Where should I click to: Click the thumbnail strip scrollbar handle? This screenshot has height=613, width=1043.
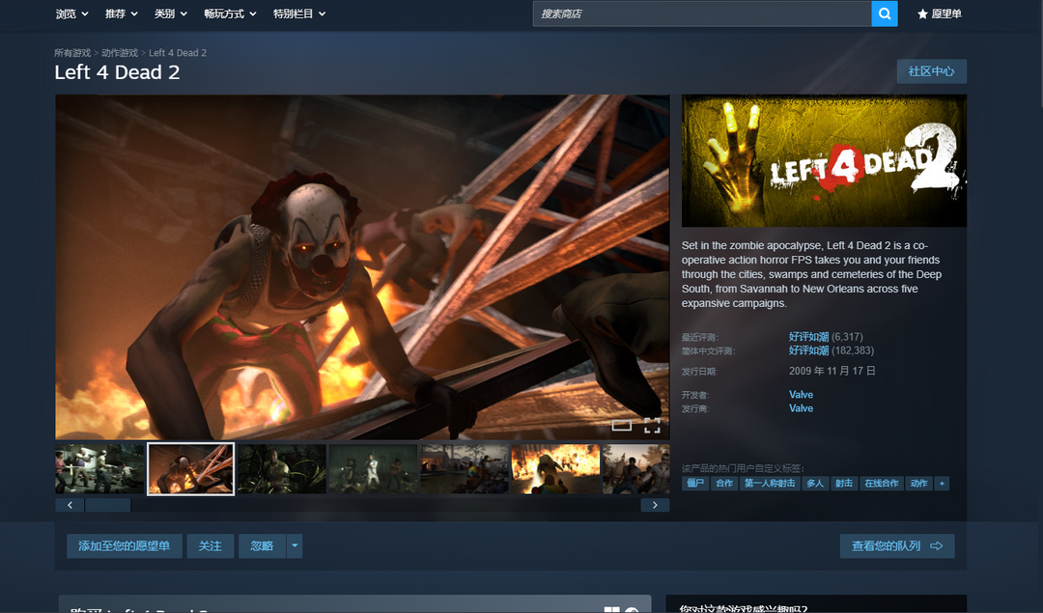tap(107, 505)
